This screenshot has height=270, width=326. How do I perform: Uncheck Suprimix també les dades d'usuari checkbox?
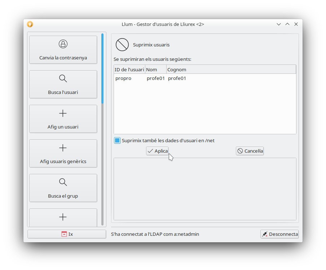pos(117,140)
